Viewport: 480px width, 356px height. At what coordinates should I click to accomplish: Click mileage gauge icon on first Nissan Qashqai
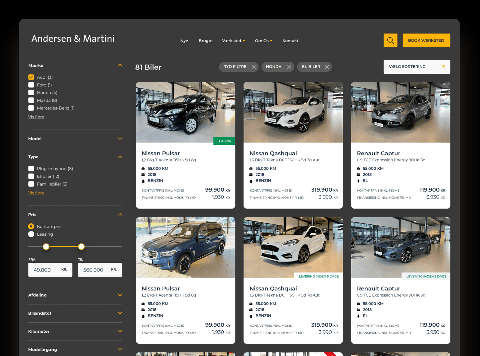click(x=251, y=169)
